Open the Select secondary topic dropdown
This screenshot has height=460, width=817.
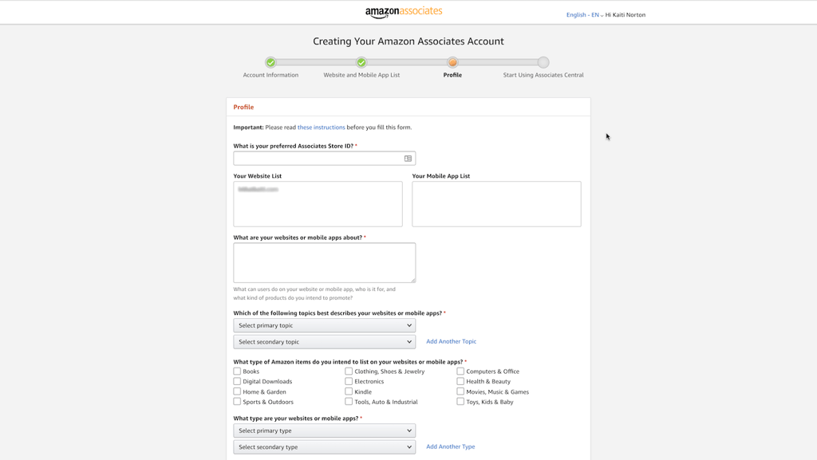click(325, 342)
